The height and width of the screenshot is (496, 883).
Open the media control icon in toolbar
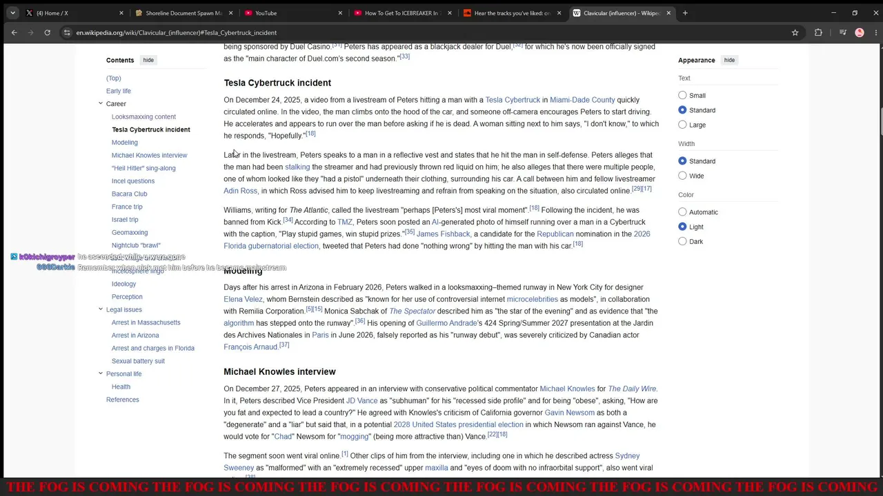pyautogui.click(x=843, y=32)
